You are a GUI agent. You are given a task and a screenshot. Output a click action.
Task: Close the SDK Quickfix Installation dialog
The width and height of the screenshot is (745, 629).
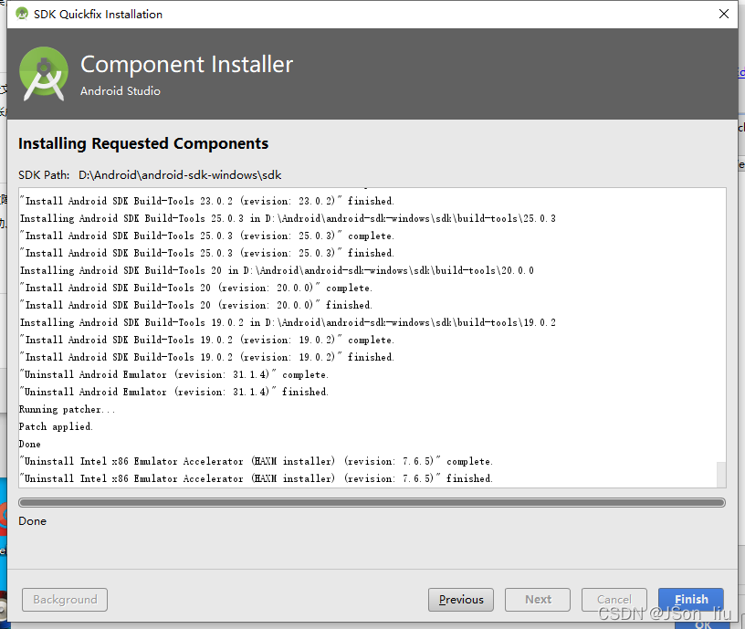[x=724, y=14]
